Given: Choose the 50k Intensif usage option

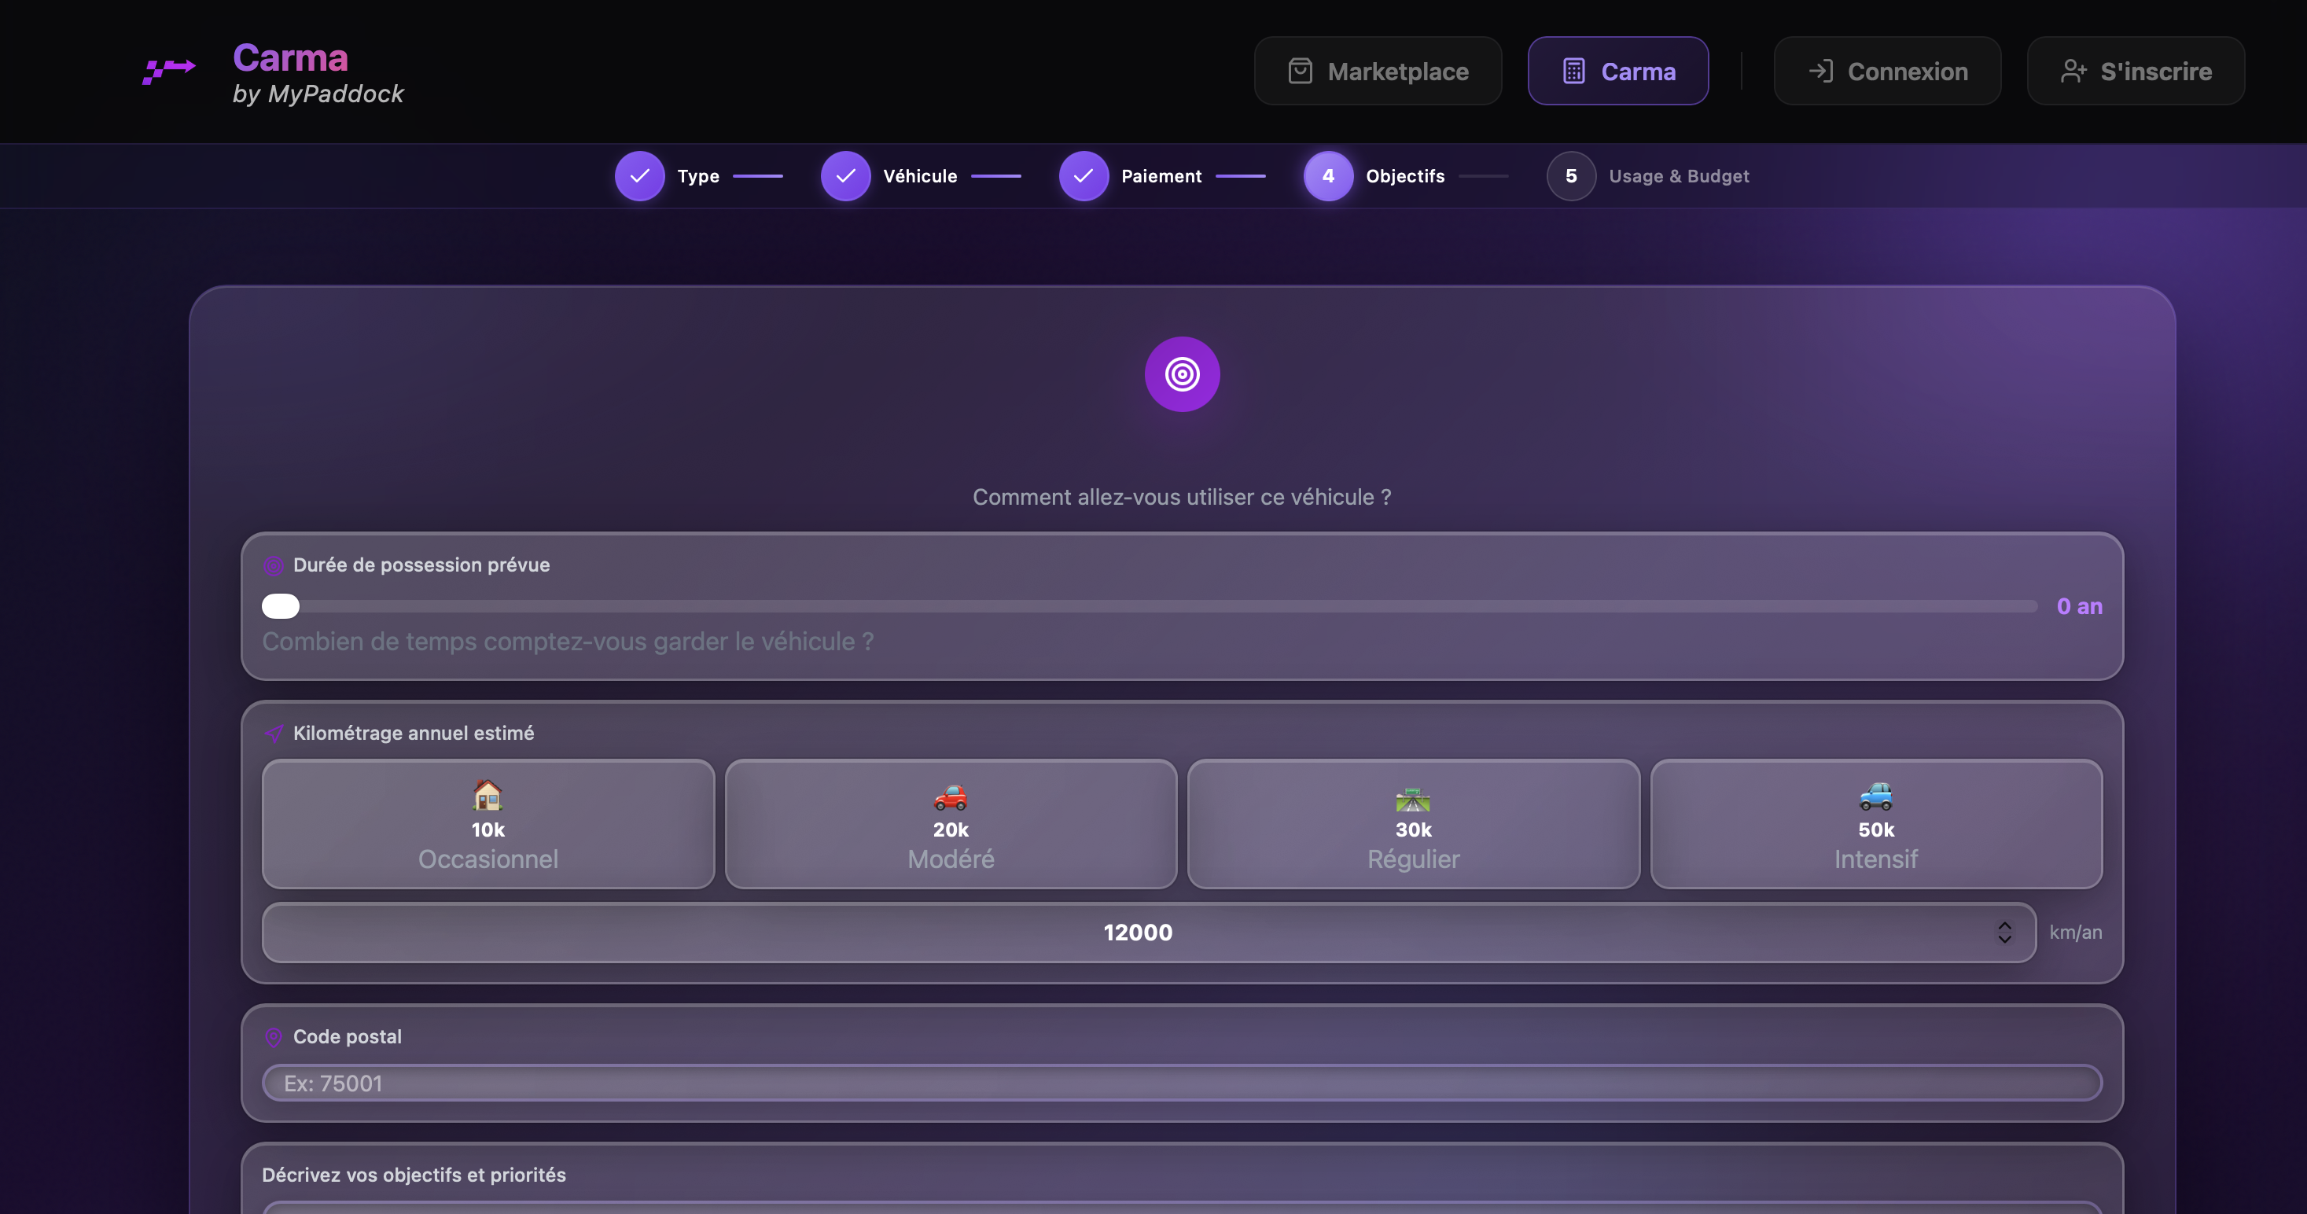Looking at the screenshot, I should pyautogui.click(x=1876, y=825).
